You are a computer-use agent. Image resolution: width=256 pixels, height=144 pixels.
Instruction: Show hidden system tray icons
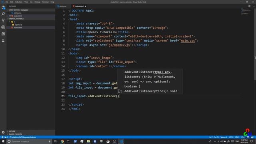pyautogui.click(x=215, y=141)
